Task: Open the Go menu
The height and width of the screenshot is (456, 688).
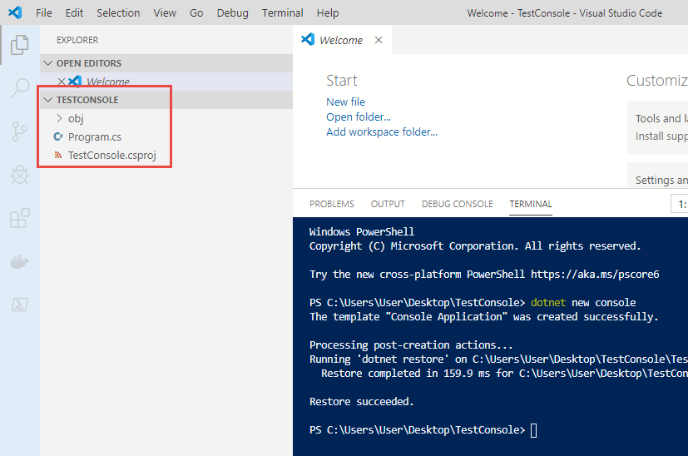Action: [196, 12]
